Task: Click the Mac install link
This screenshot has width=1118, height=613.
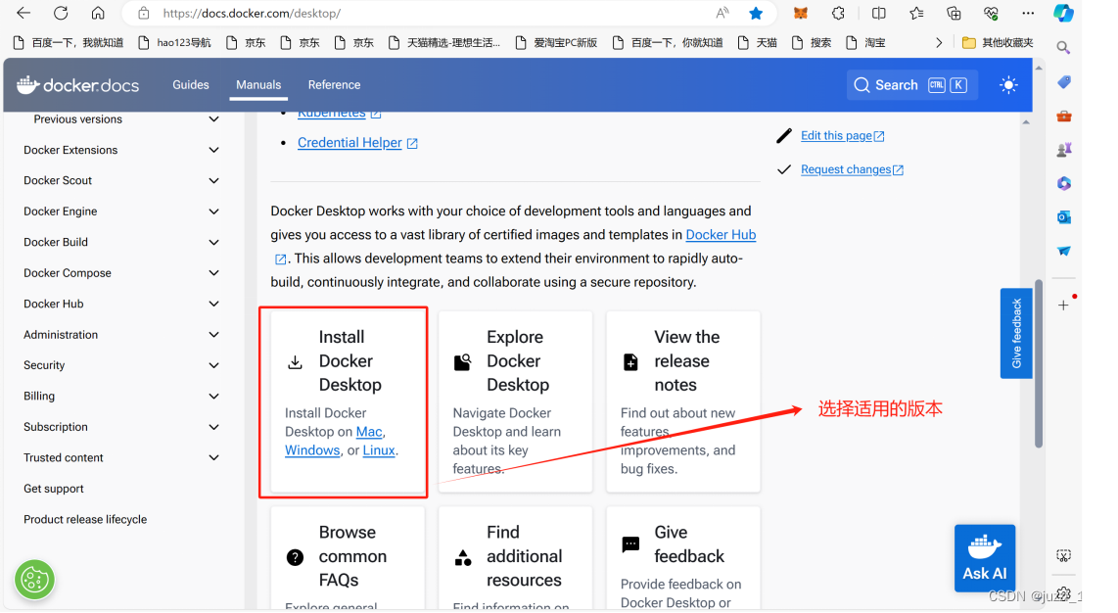Action: pos(369,432)
